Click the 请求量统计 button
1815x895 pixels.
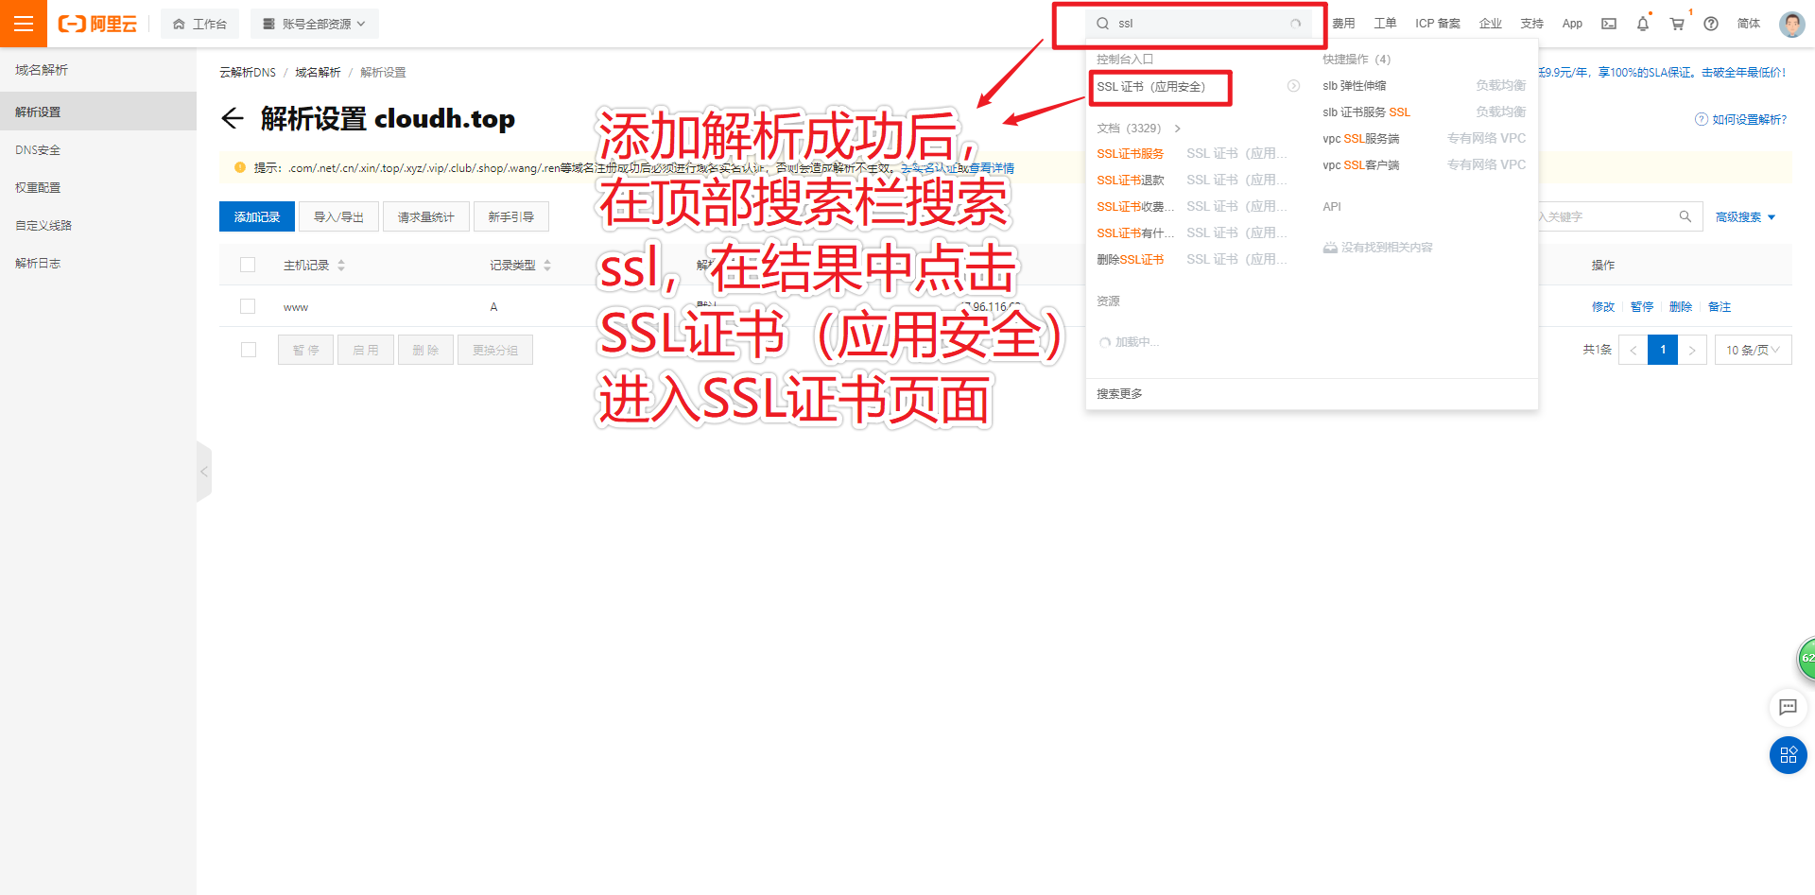pyautogui.click(x=425, y=216)
